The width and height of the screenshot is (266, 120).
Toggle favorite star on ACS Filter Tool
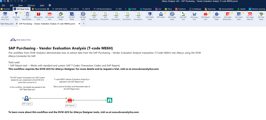20,13
